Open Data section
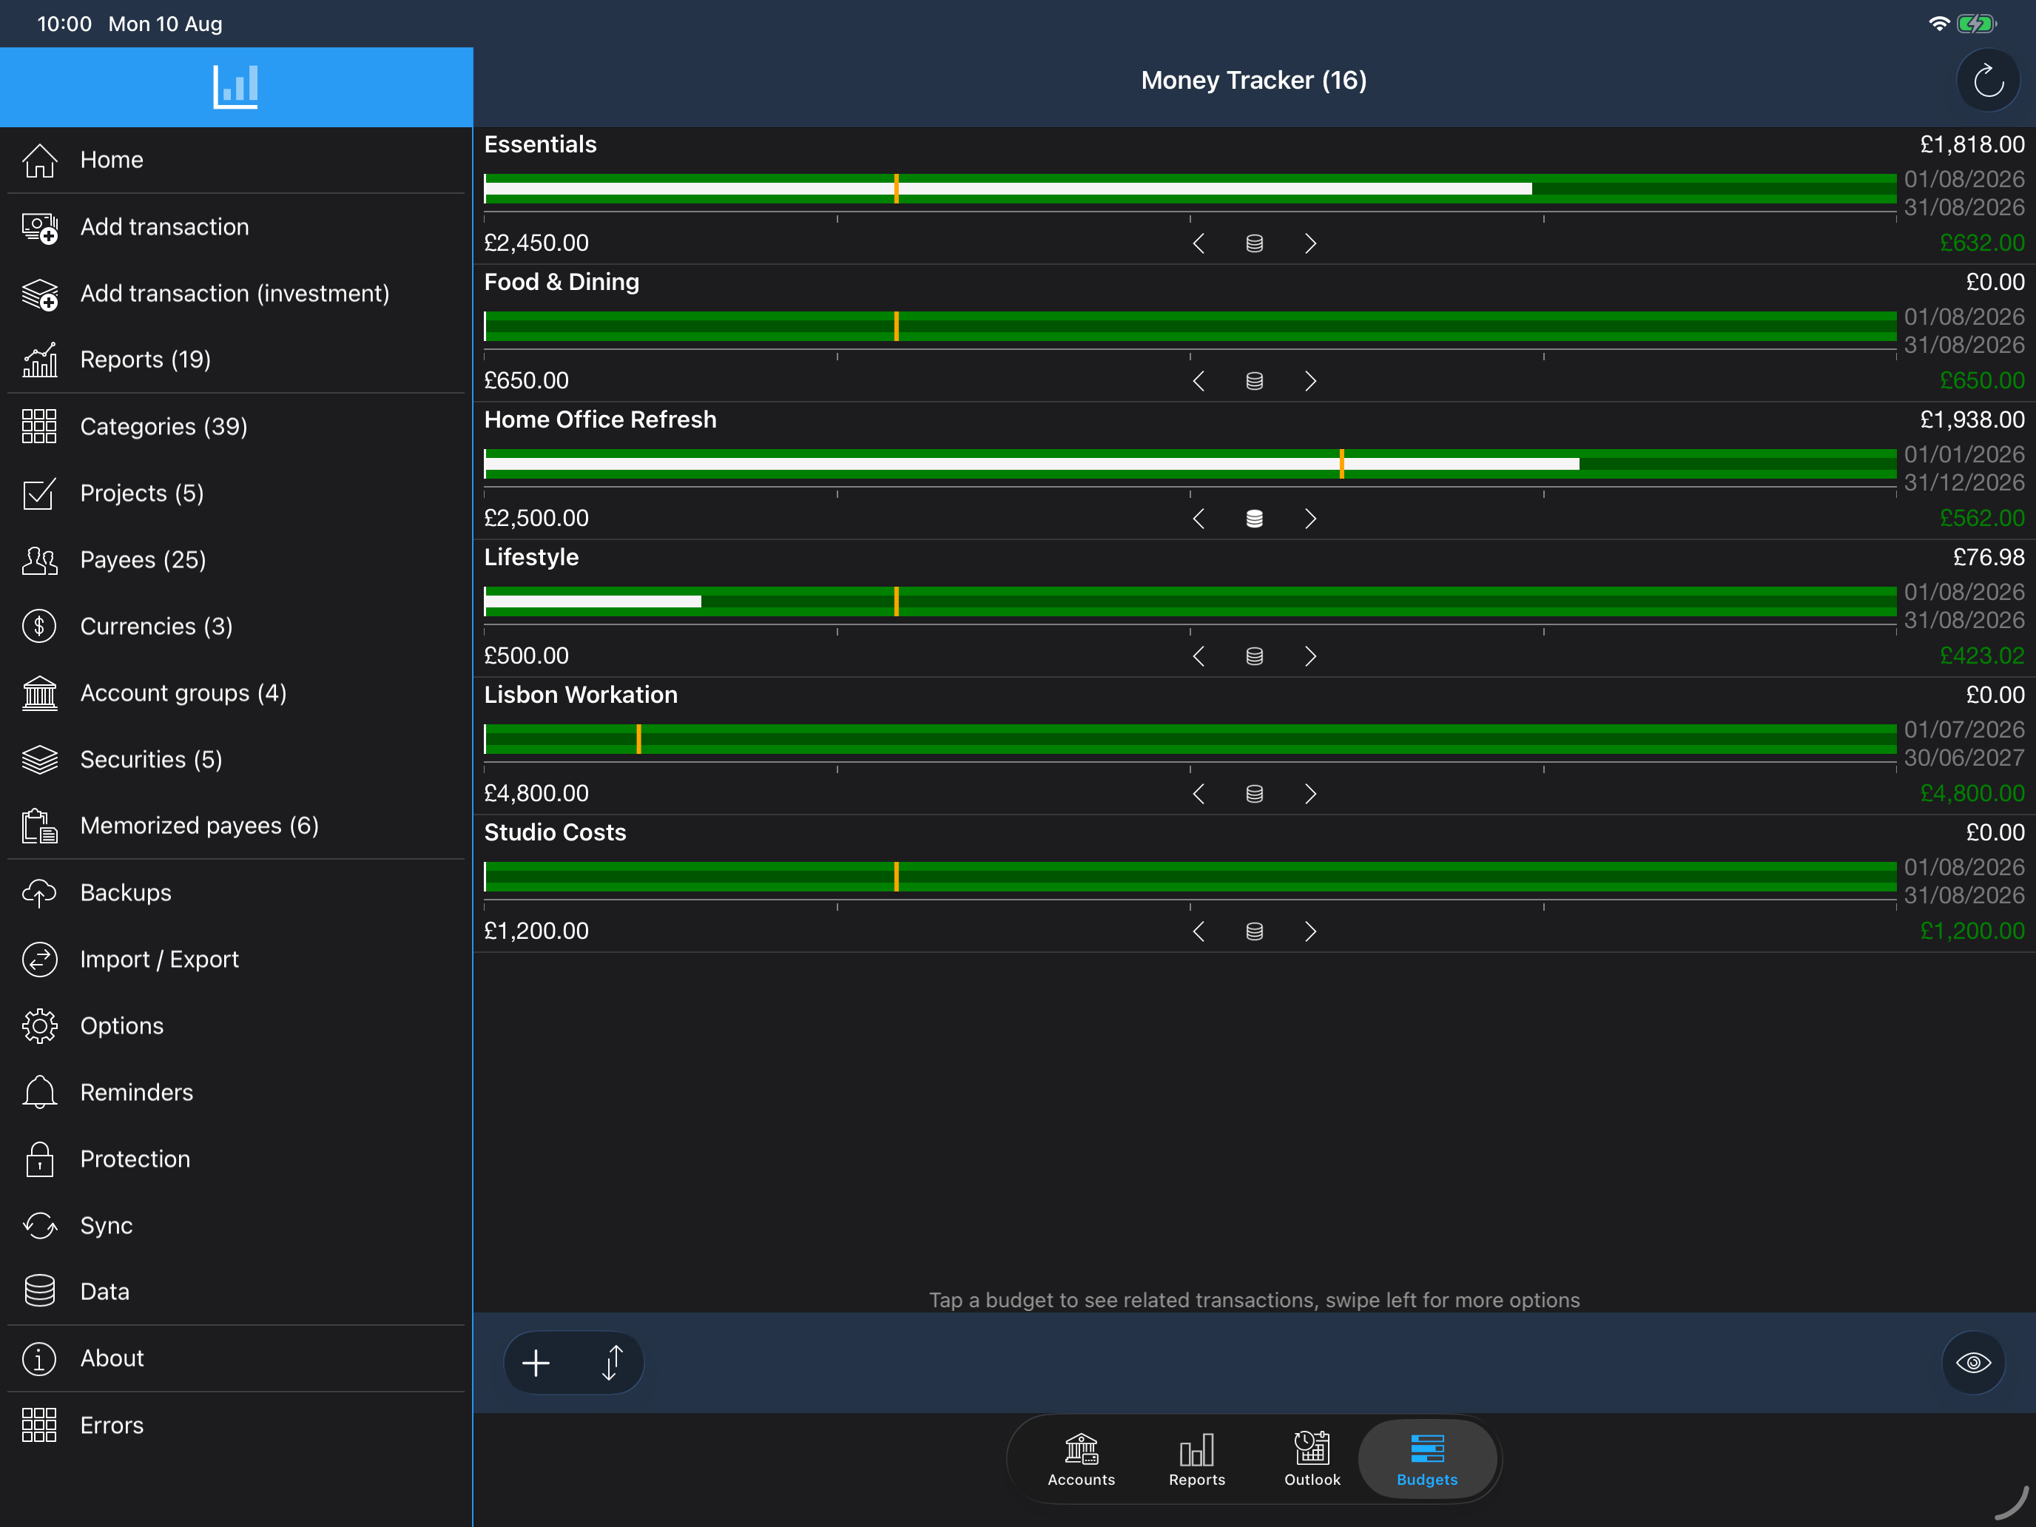The width and height of the screenshot is (2036, 1527). [235, 1292]
